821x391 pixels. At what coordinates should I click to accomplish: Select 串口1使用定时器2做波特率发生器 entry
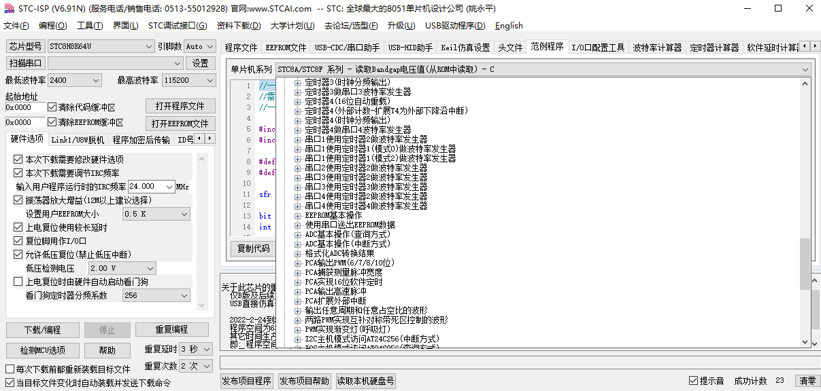click(x=366, y=139)
